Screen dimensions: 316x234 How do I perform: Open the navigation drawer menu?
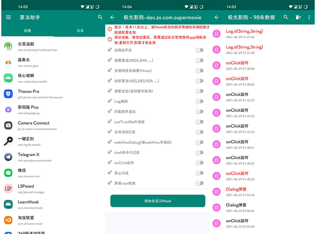[x=9, y=17]
